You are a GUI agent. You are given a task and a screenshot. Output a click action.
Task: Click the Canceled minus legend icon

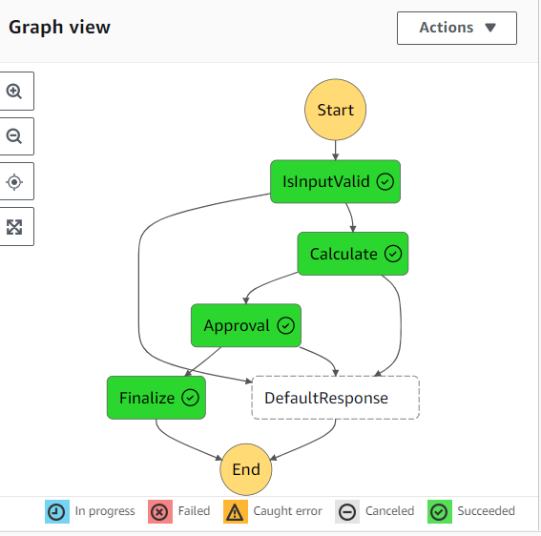coord(347,511)
